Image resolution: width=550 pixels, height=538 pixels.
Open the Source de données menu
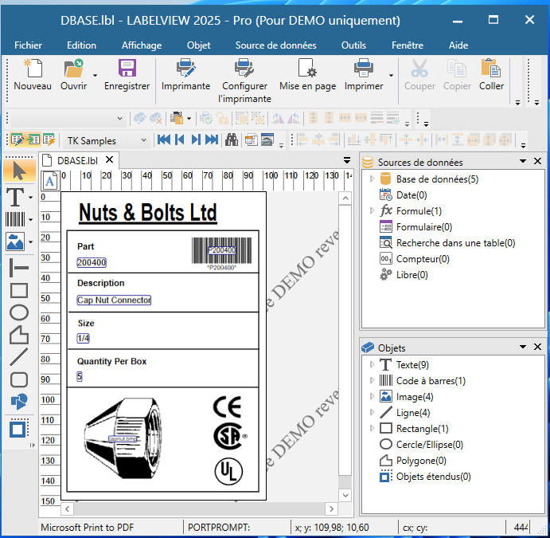coord(275,45)
